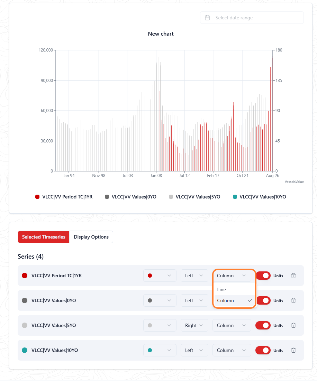Open Right axis dropdown for VLCC|VV Values|5YO
Viewport: 317px width, 381px height.
(194, 325)
